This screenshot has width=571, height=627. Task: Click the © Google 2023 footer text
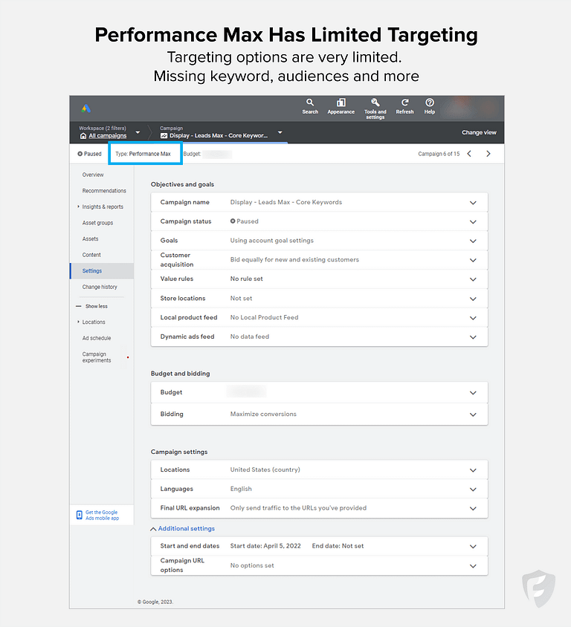(x=155, y=602)
